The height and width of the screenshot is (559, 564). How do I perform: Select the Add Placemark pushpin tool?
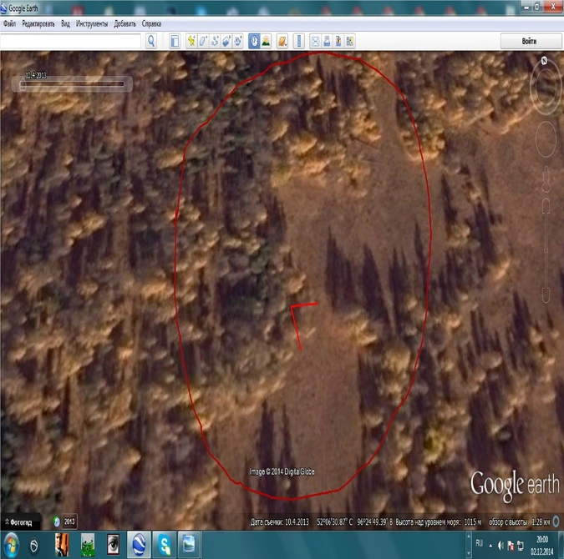[191, 41]
